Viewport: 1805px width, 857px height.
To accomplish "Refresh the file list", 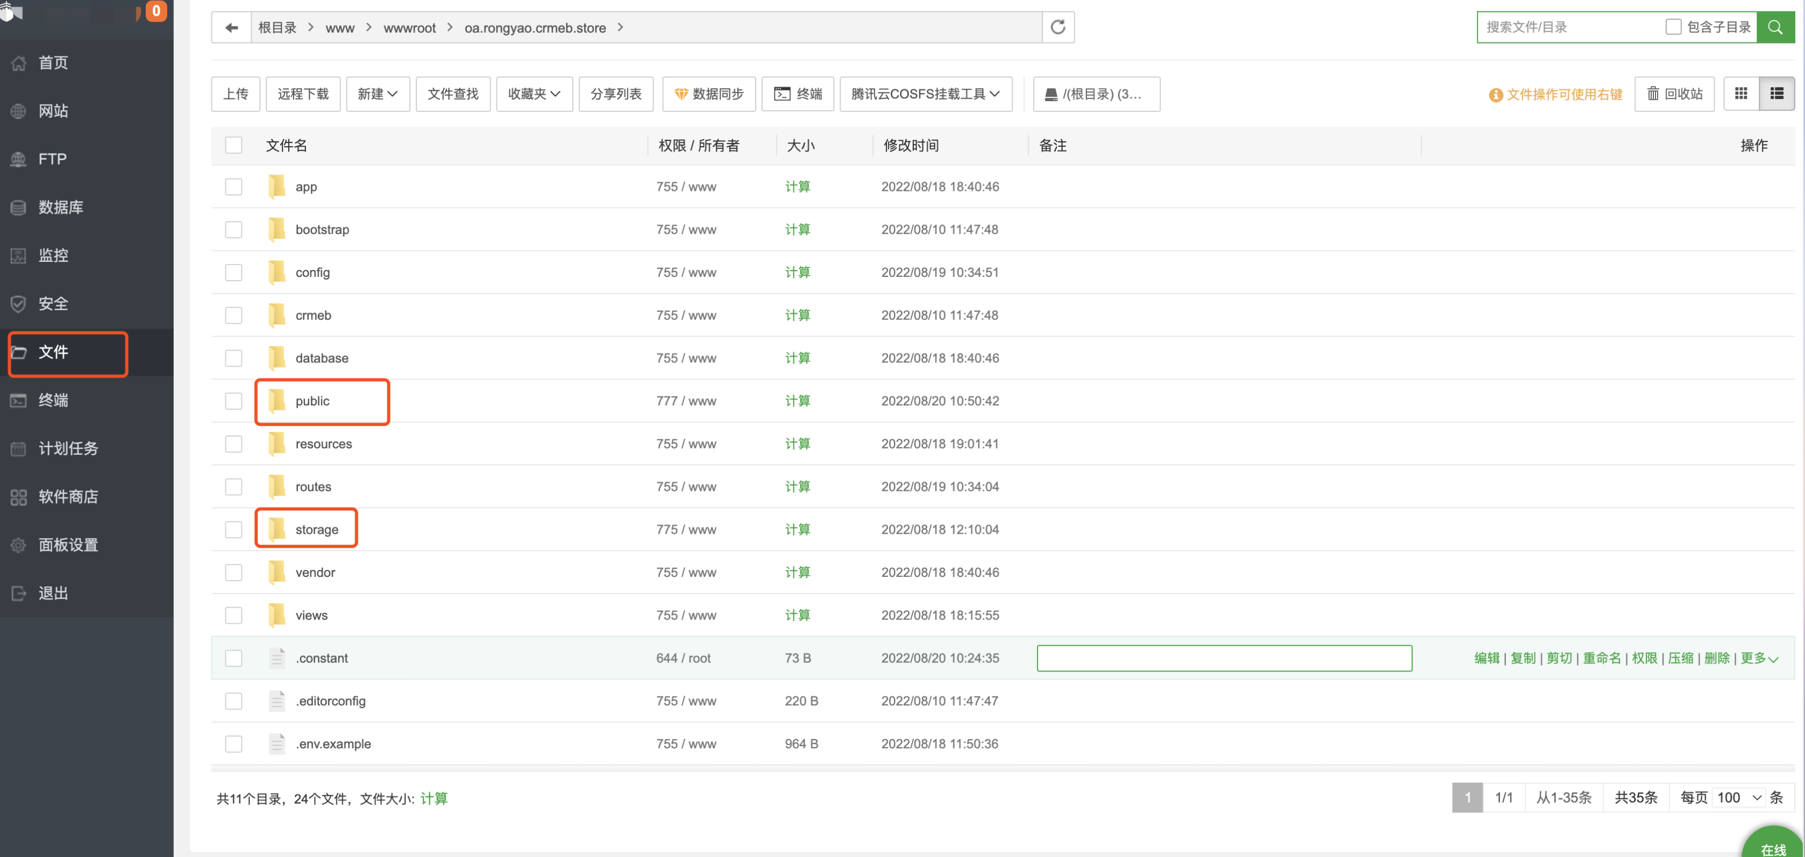I will [x=1058, y=28].
